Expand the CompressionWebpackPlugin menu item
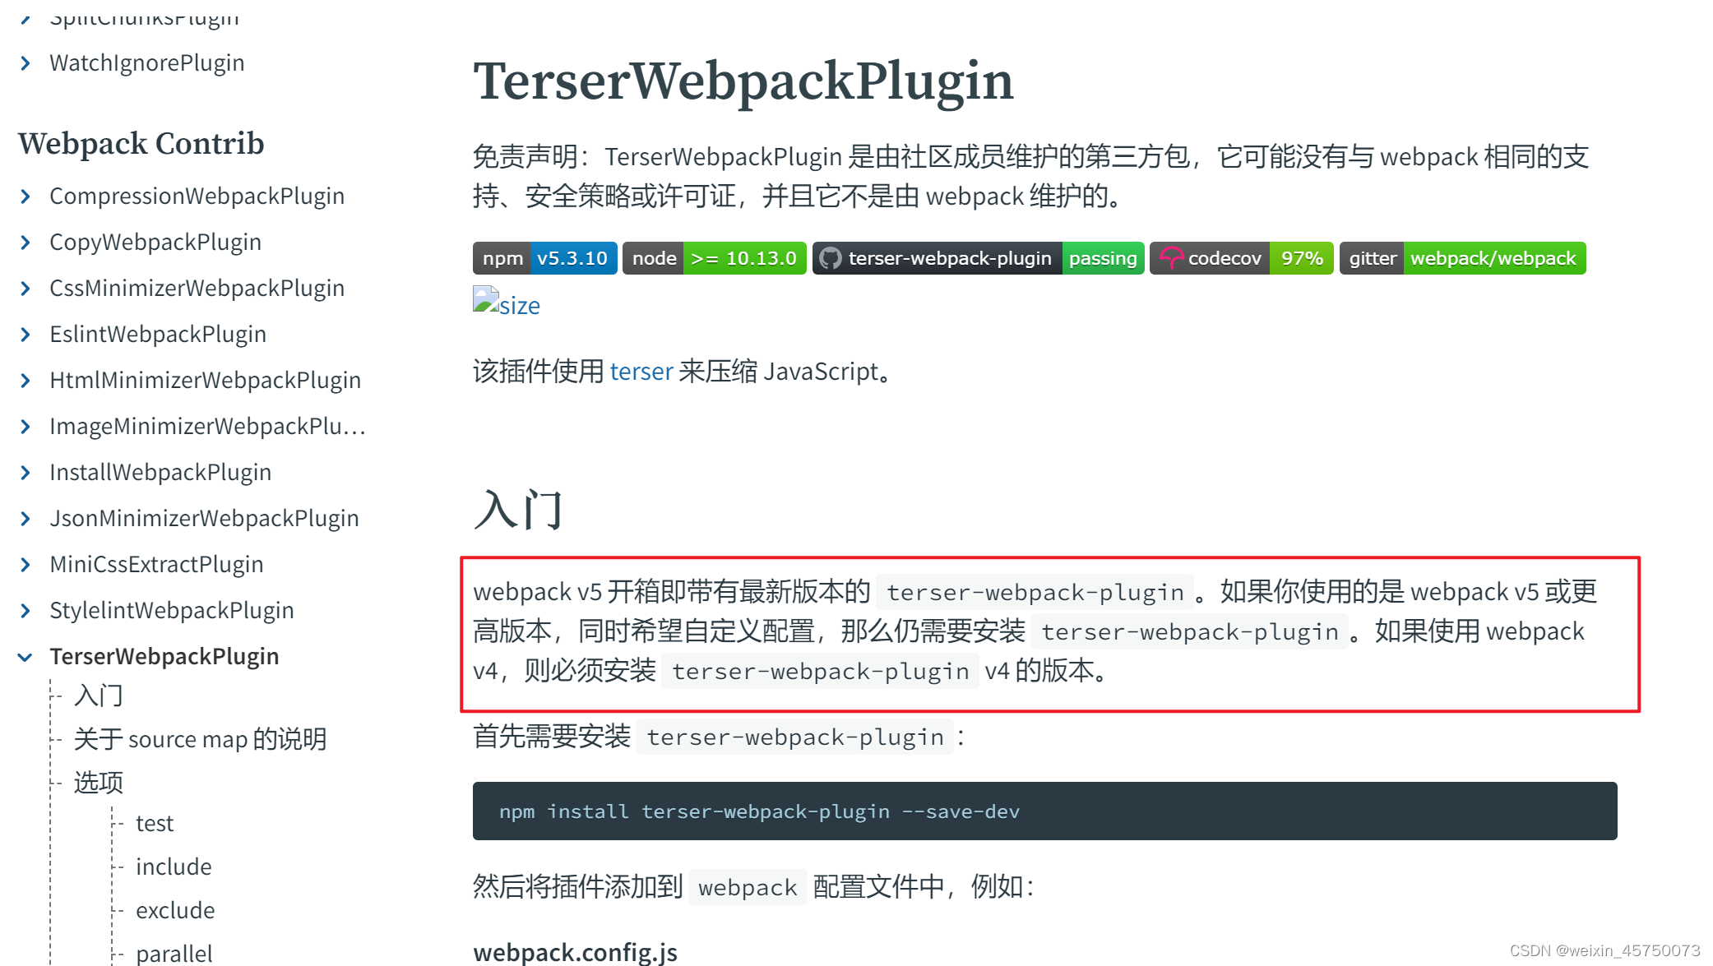The image size is (1713, 966). [x=25, y=197]
